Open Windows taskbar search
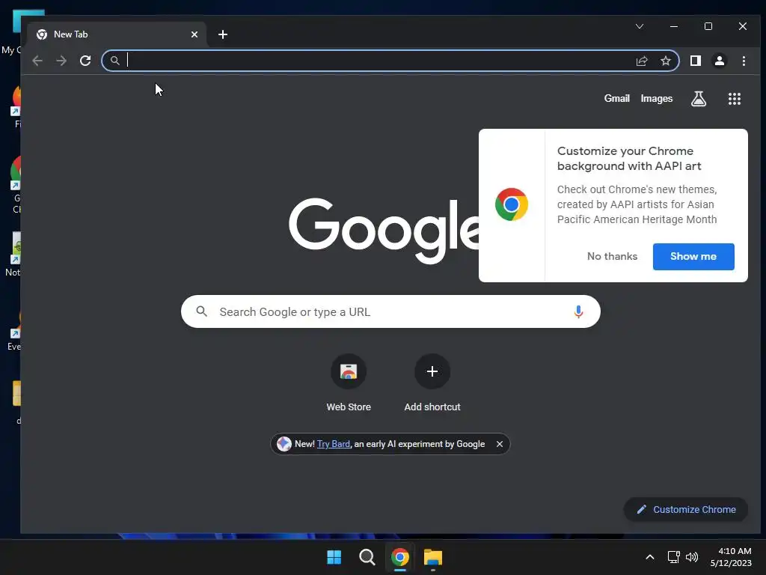Image resolution: width=766 pixels, height=575 pixels. point(367,557)
